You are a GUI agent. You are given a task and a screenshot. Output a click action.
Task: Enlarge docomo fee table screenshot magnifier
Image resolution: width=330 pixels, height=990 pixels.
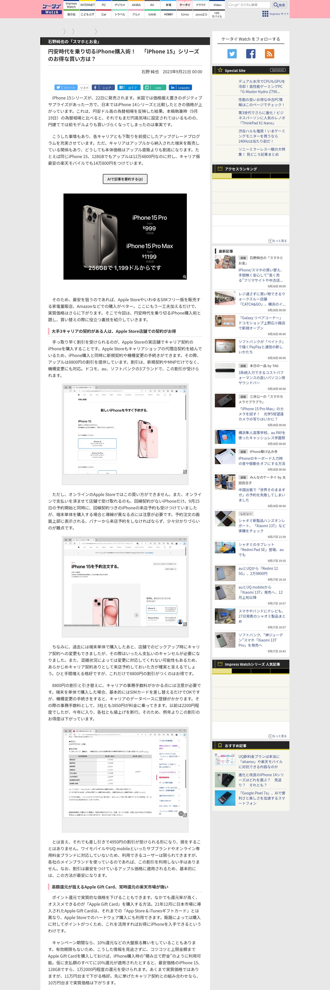[x=185, y=815]
